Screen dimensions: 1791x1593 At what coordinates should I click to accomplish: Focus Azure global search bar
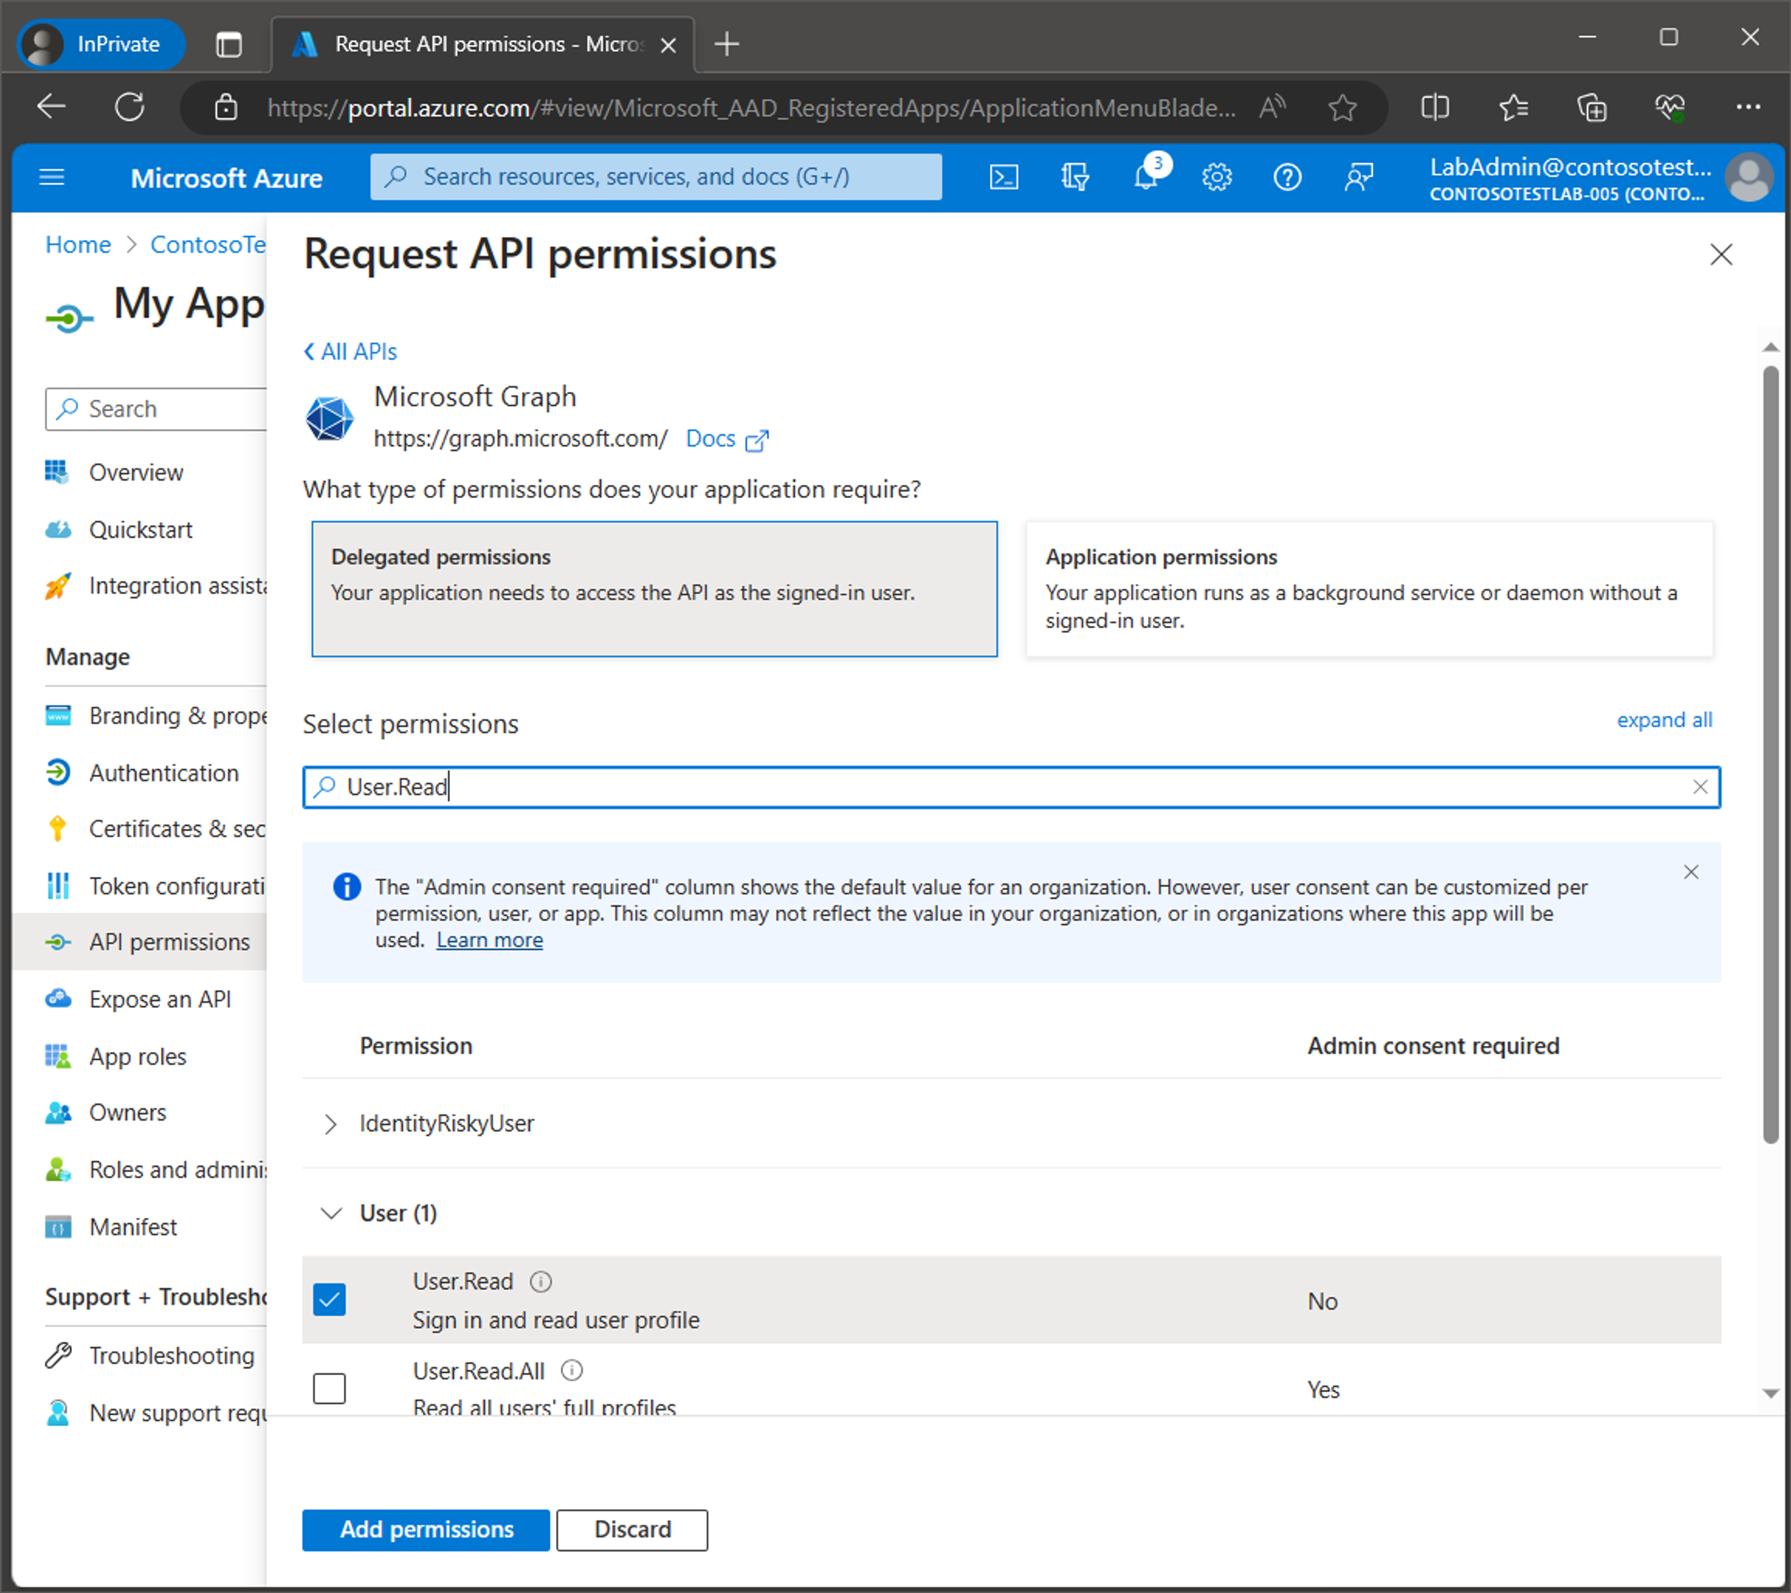pyautogui.click(x=655, y=178)
